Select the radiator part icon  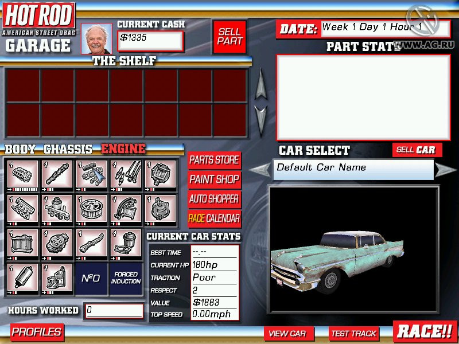(22, 243)
